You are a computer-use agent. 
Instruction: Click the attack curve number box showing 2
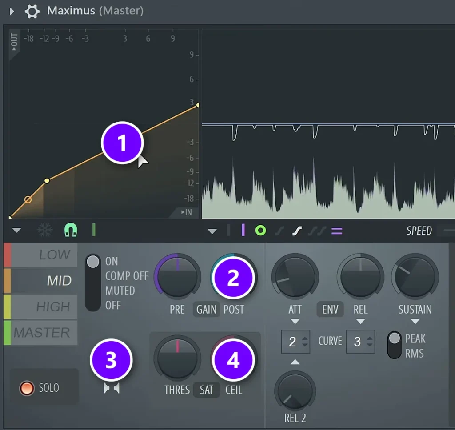click(x=295, y=342)
